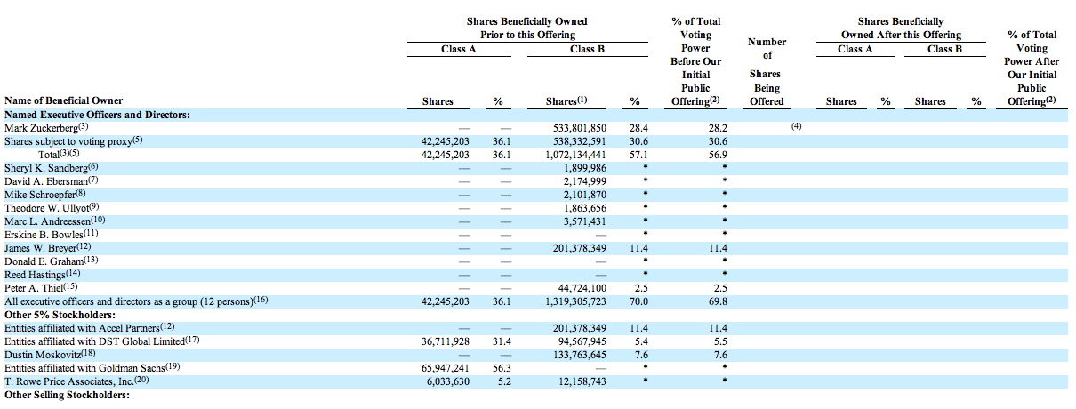1076x409 pixels.
Task: Select the footnote (4) marker in Zuckerberg row
Action: (796, 127)
